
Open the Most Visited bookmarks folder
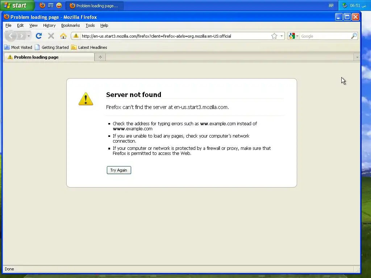coord(18,47)
